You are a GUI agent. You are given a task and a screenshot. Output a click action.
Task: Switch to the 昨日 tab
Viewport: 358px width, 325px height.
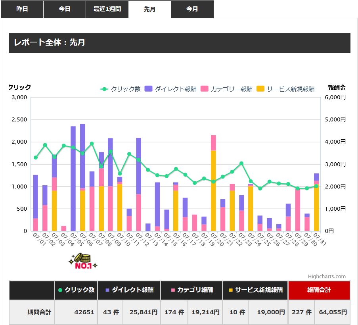point(22,9)
